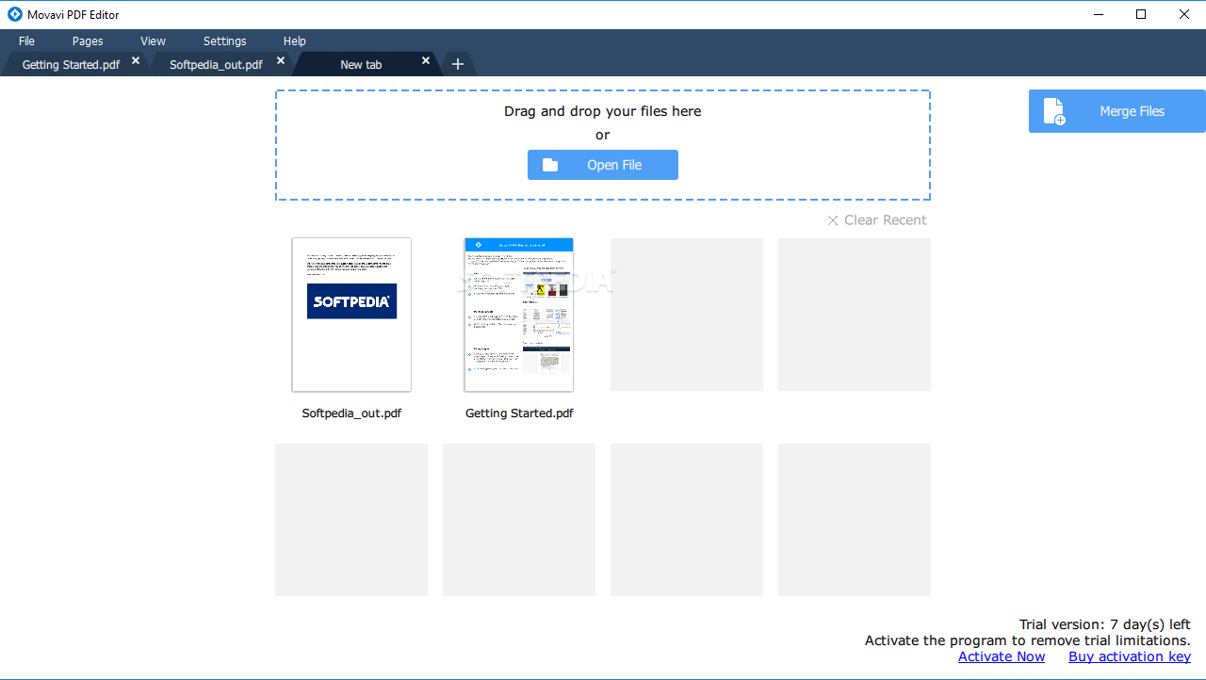This screenshot has width=1206, height=680.
Task: Follow the Activate Now link
Action: 1001,656
